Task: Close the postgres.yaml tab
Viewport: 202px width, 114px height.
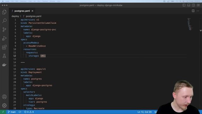Action: [33, 11]
